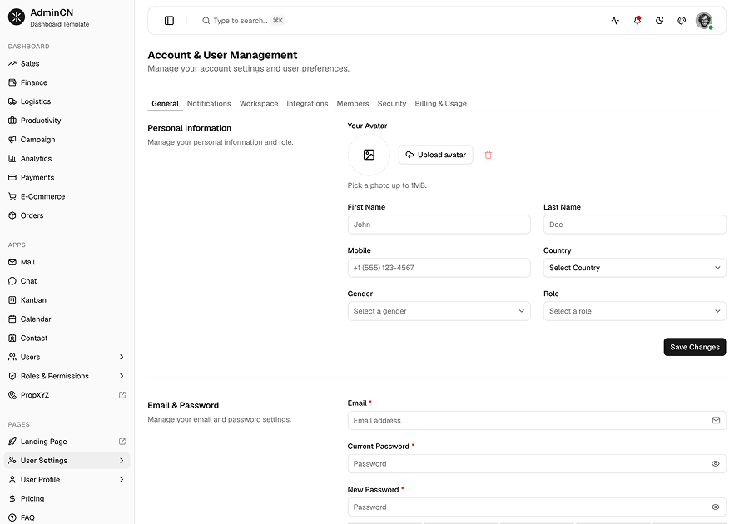This screenshot has height=524, width=739.
Task: Open user avatar menu in header
Action: pyautogui.click(x=704, y=21)
